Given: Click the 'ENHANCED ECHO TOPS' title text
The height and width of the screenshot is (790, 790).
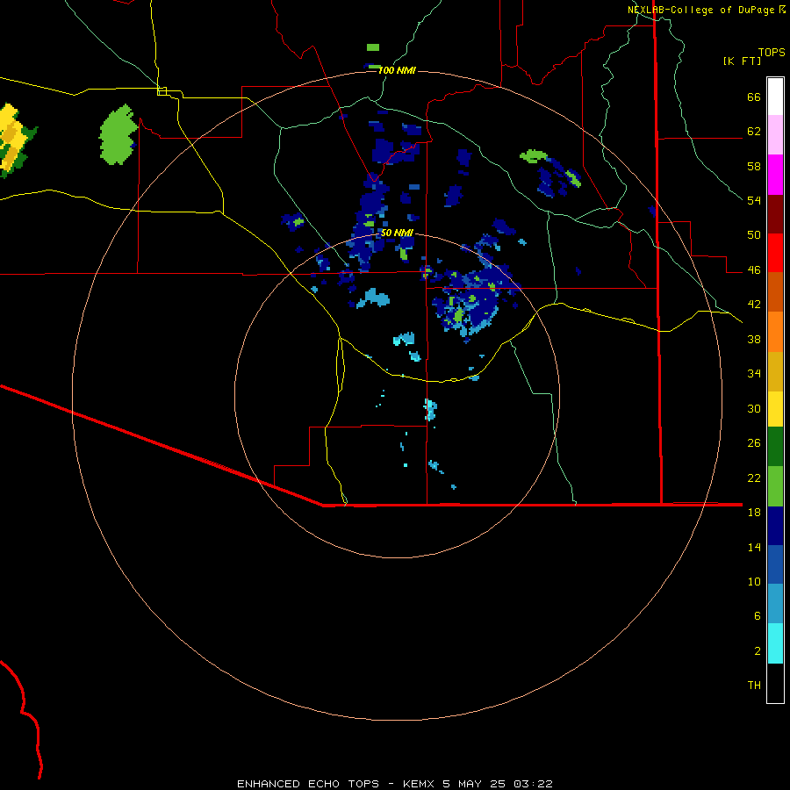Looking at the screenshot, I should [308, 784].
